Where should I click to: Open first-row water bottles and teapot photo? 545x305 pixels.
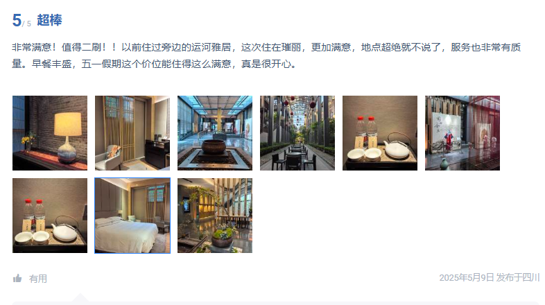[380, 133]
